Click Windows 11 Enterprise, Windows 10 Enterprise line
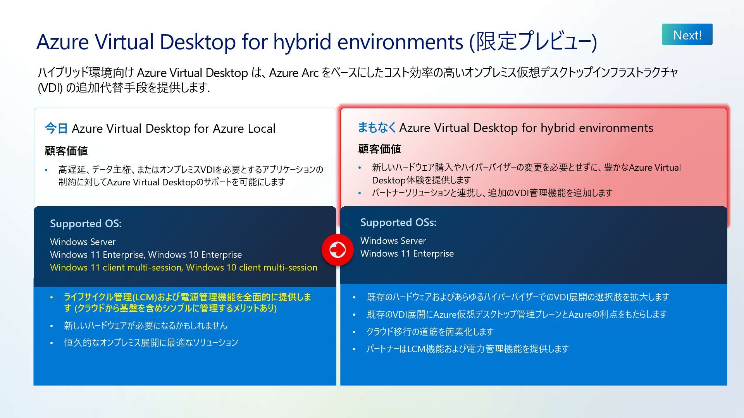744x418 pixels. click(146, 255)
